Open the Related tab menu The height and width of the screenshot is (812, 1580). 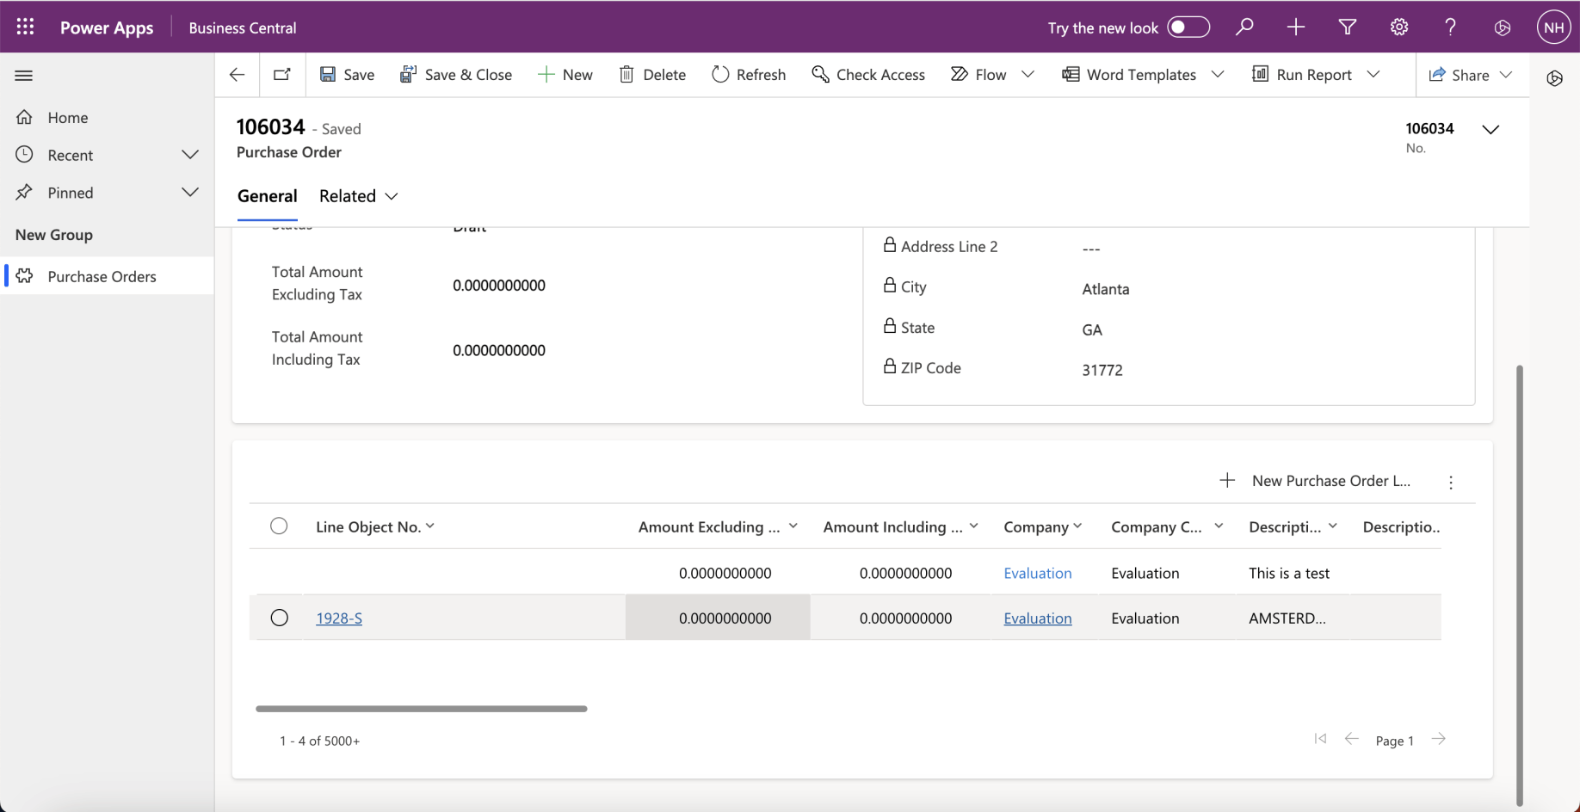click(358, 196)
